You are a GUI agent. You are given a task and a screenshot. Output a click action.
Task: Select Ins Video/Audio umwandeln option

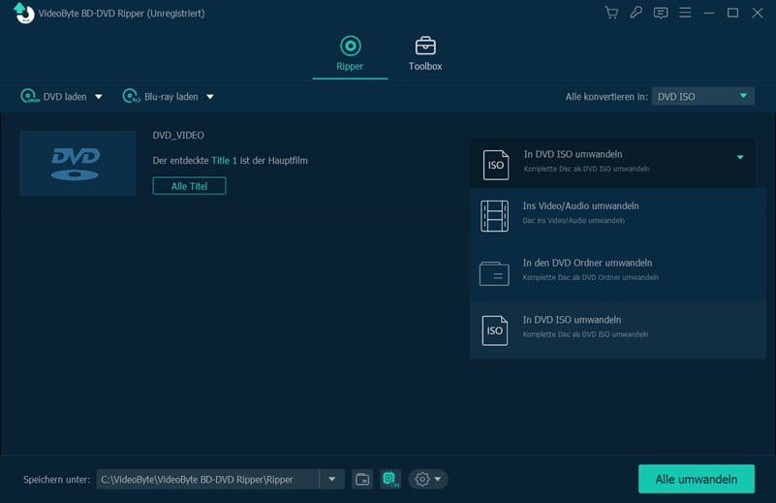pos(618,216)
